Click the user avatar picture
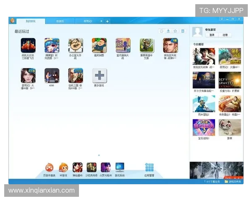The width and height of the screenshot is (252, 201). [x=197, y=32]
